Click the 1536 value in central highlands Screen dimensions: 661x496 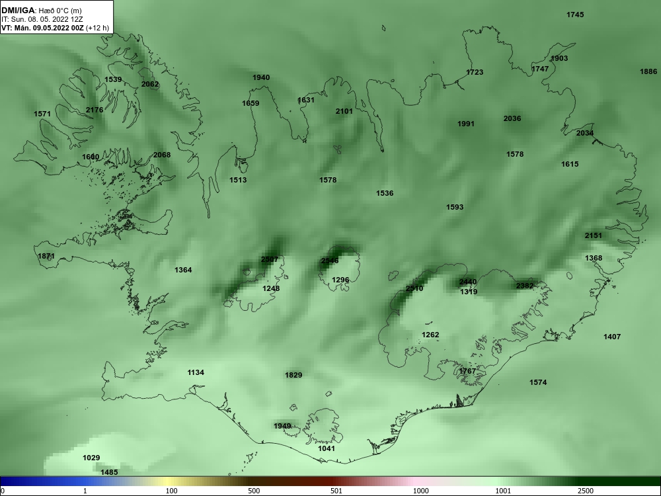tap(385, 193)
